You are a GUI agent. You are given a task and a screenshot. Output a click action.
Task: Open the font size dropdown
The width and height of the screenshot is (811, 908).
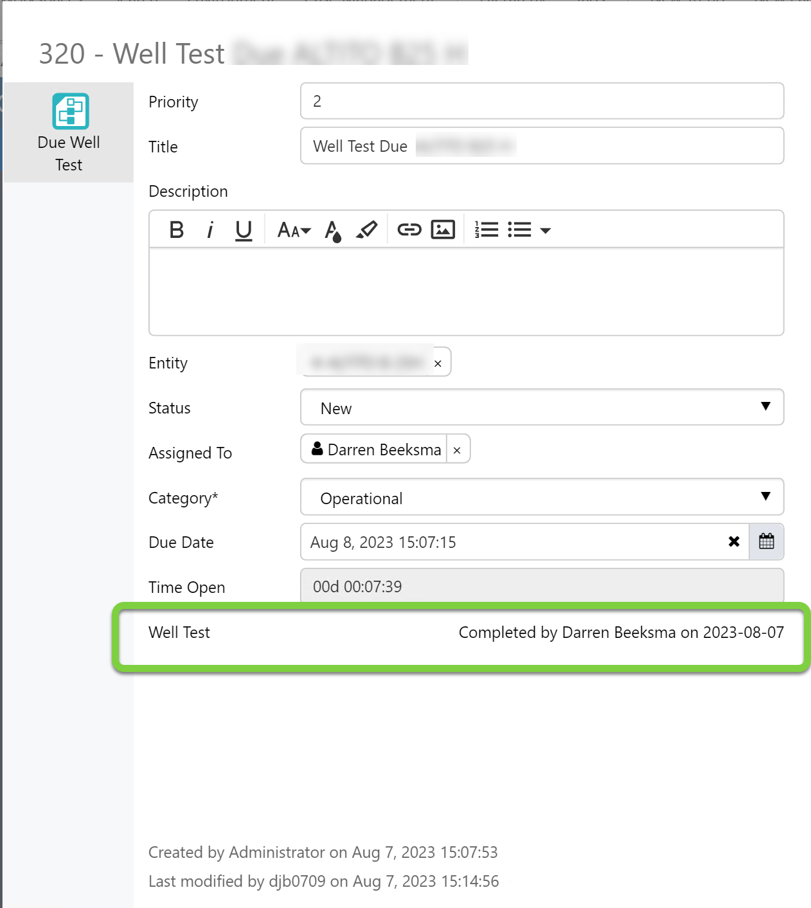[294, 230]
